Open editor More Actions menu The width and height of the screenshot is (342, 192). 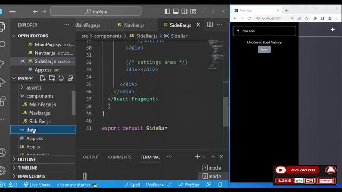(220, 25)
